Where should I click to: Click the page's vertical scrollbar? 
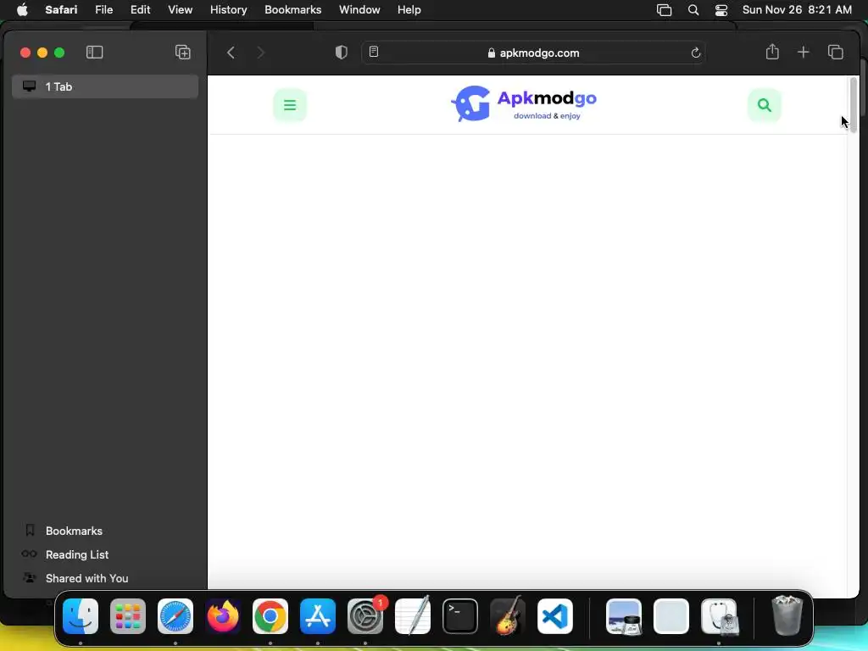[853, 105]
